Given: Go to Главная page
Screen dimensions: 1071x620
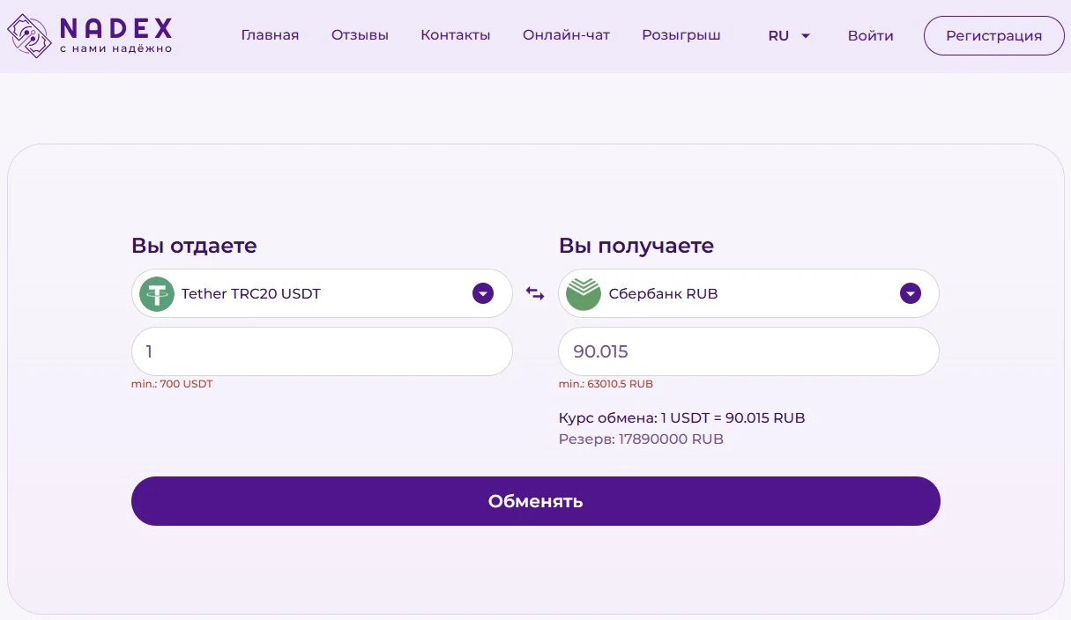Looking at the screenshot, I should coord(270,35).
